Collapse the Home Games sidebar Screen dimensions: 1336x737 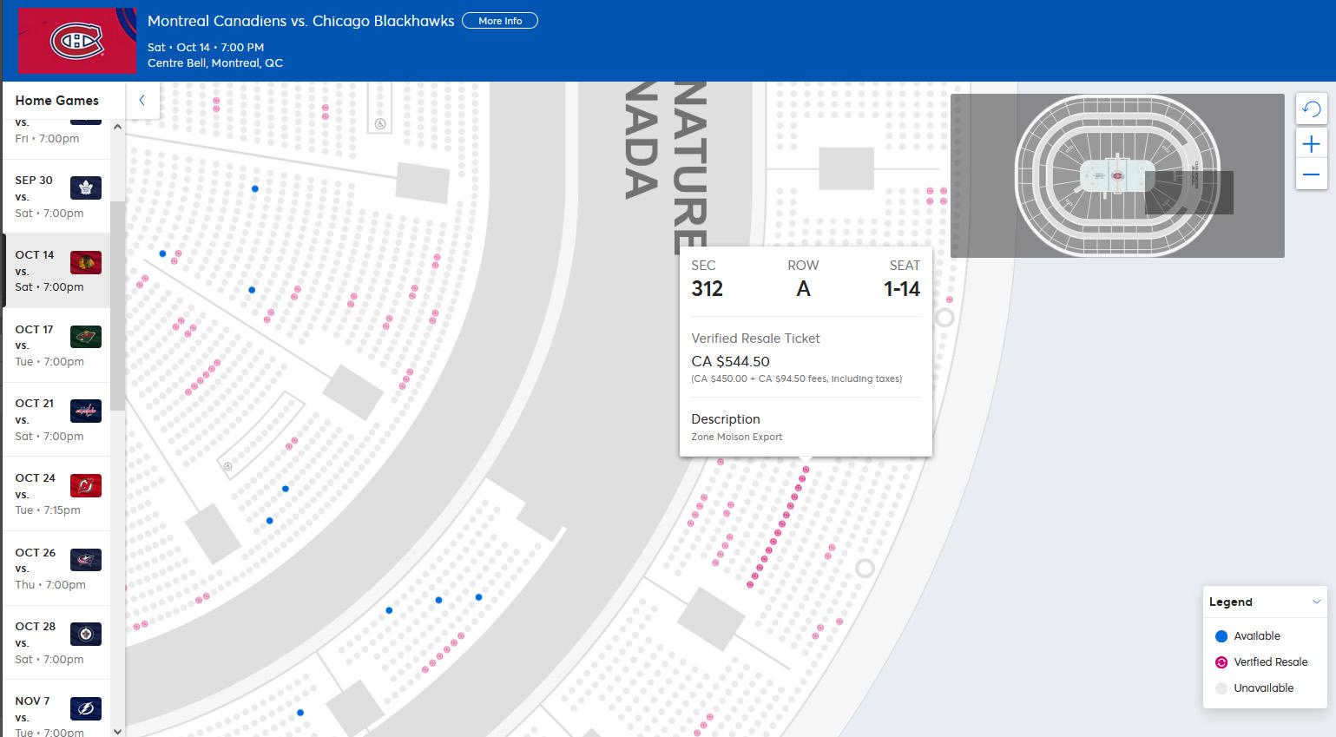point(141,100)
